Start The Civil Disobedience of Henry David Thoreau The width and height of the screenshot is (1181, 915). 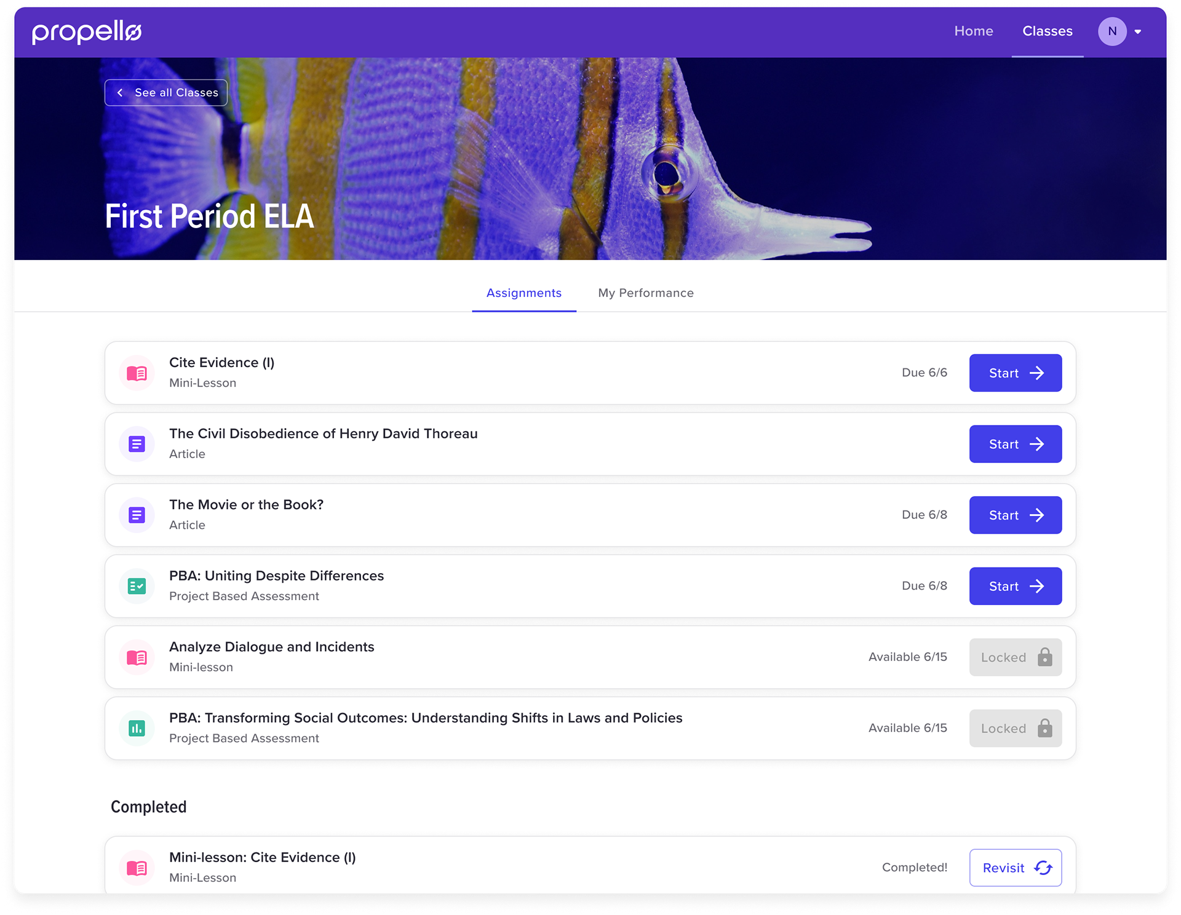[1016, 444]
